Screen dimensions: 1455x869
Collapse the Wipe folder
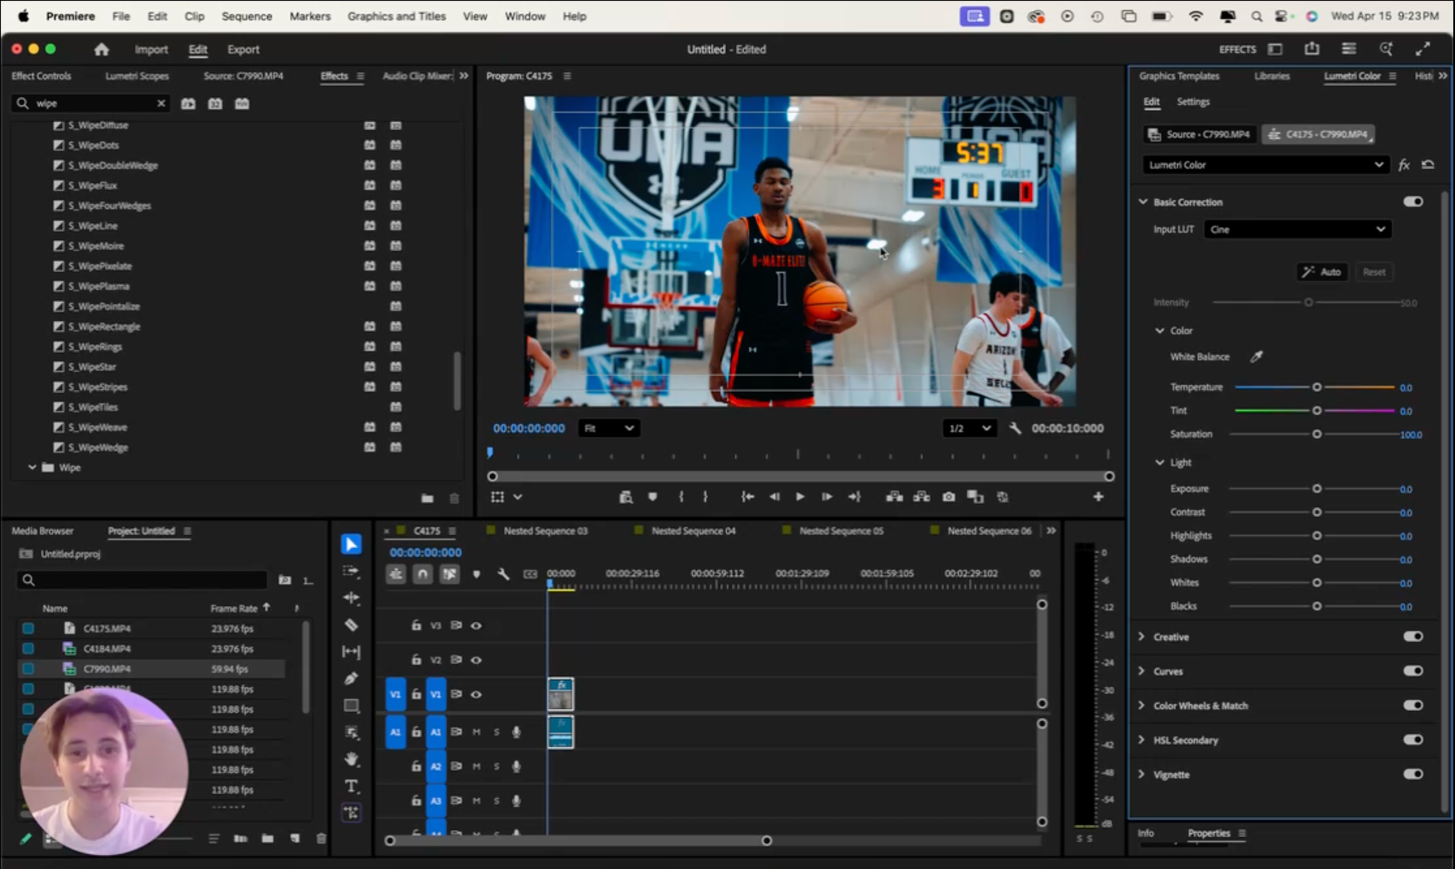click(x=32, y=467)
